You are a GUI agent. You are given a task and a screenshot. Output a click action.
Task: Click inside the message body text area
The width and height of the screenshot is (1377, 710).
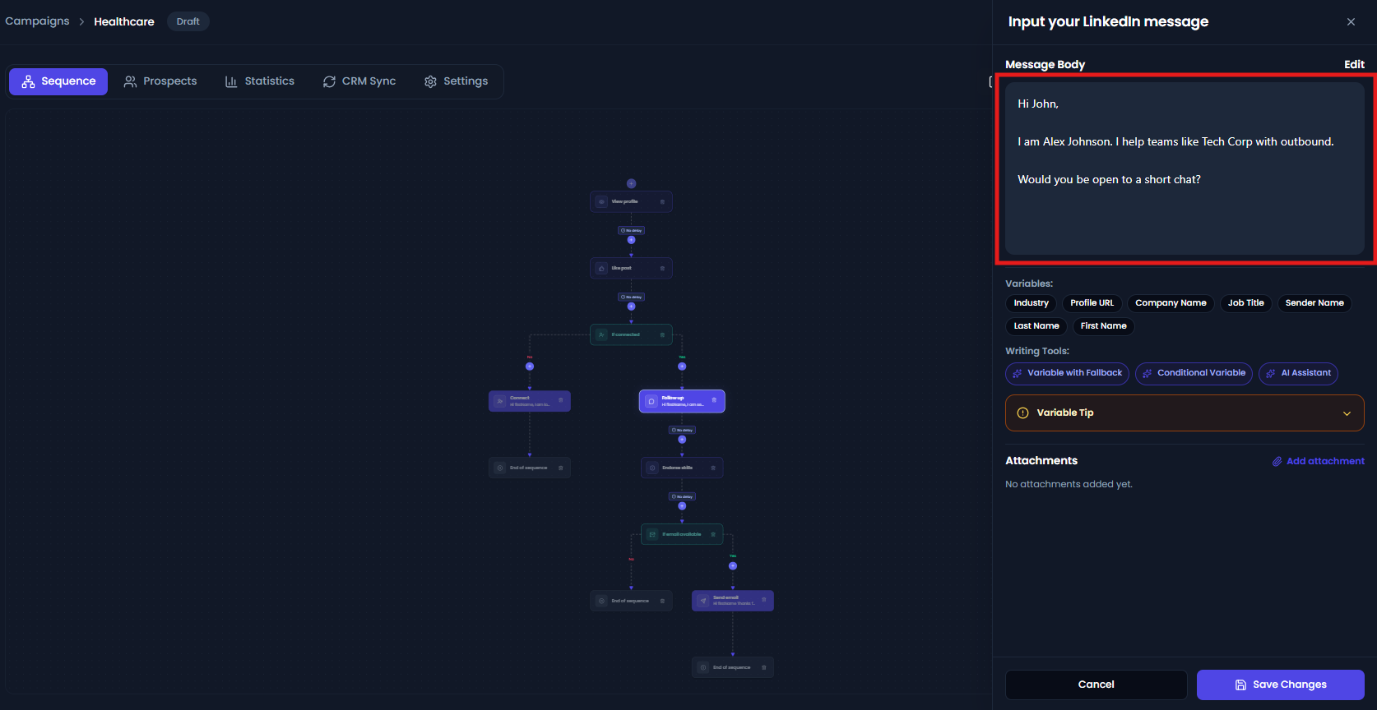pos(1185,168)
